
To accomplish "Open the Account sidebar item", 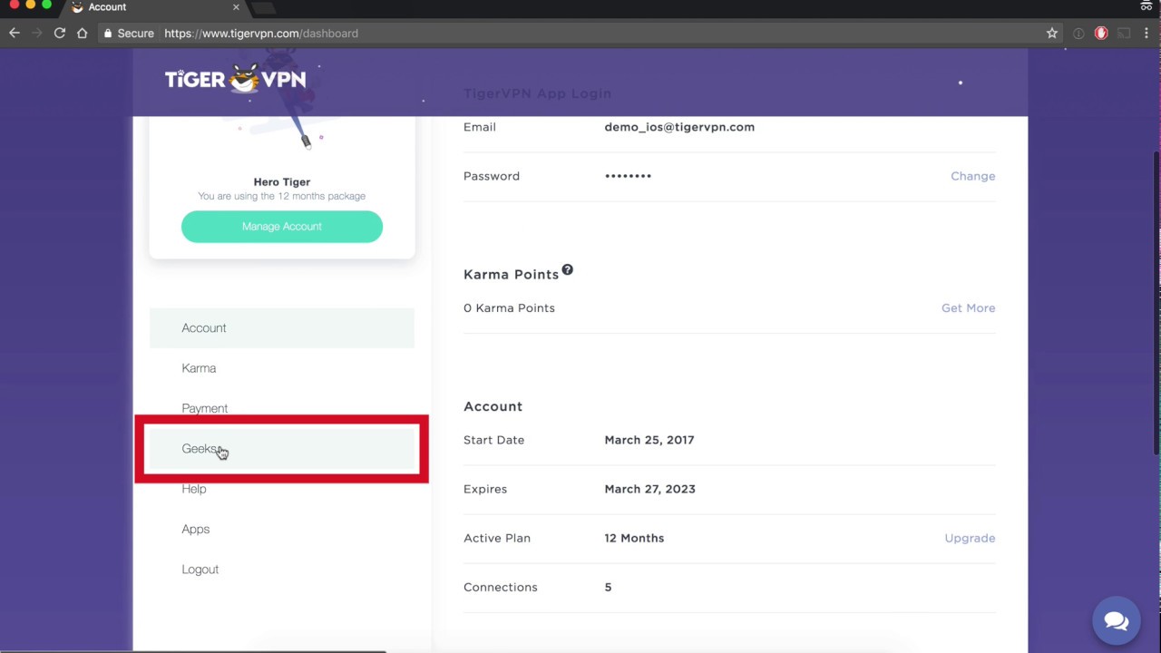I will click(282, 327).
